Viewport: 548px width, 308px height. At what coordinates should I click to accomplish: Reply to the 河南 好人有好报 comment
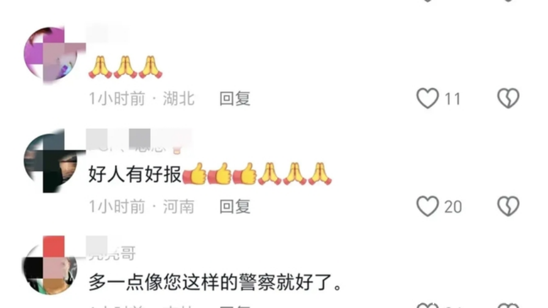(234, 207)
